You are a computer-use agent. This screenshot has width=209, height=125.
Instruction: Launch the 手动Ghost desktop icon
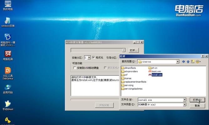coord(8,106)
